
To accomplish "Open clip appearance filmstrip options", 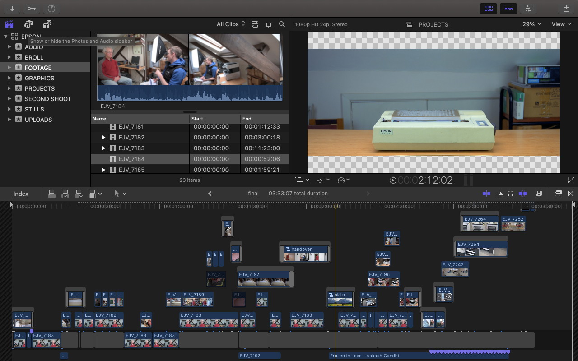I will coord(539,194).
